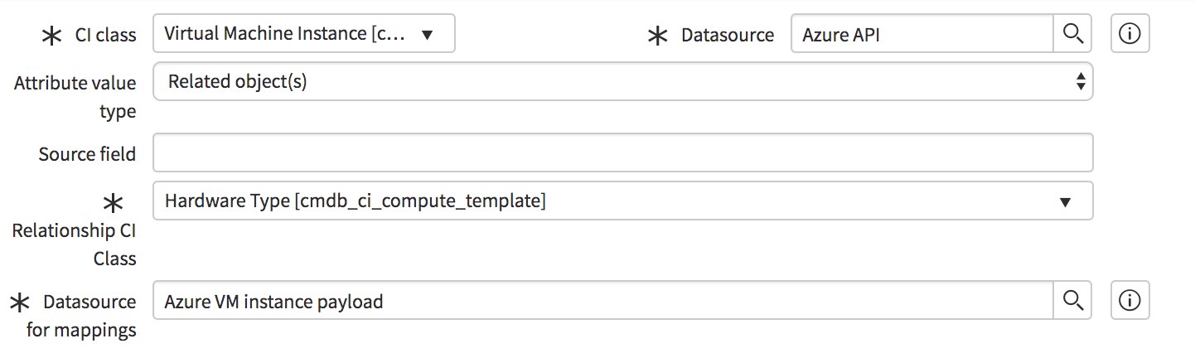Screen dimensions: 1195x358
Task: Show info for Datasource for mappings record
Action: click(x=1130, y=301)
